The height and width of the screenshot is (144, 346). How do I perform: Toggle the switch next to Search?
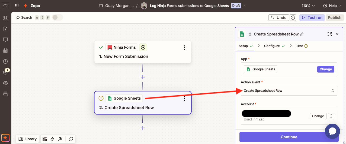pyautogui.click(x=57, y=17)
